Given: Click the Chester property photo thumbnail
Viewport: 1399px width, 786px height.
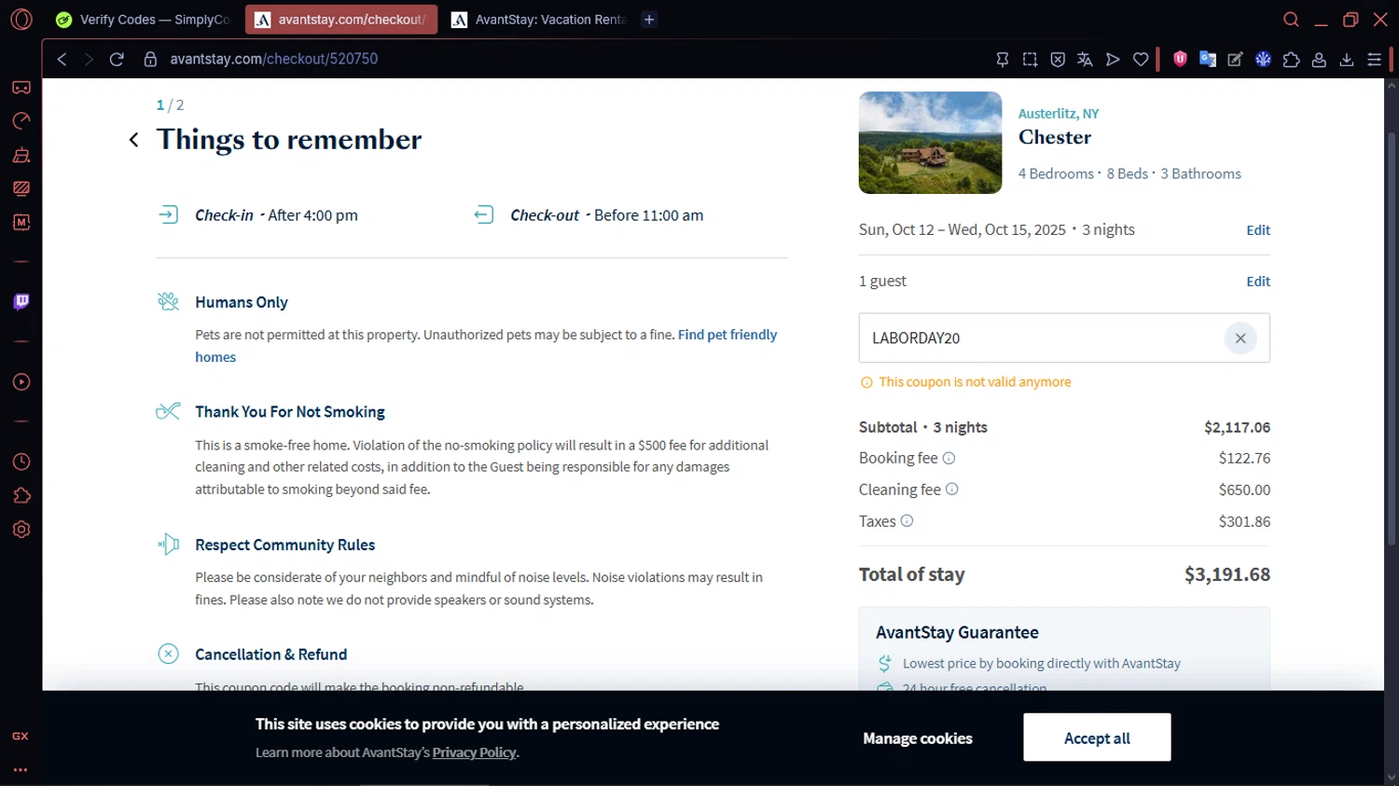Looking at the screenshot, I should (930, 143).
